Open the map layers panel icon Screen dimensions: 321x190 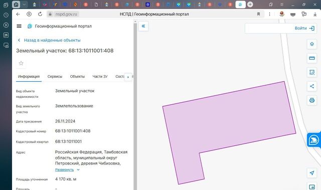[x=312, y=44]
